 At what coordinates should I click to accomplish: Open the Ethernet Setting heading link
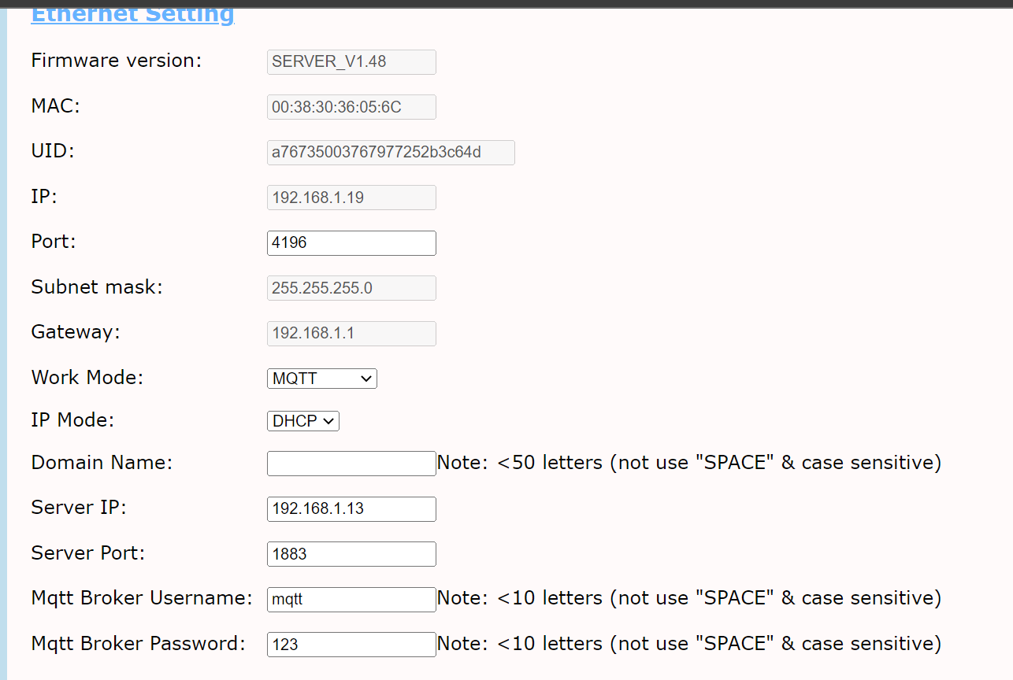(x=132, y=14)
